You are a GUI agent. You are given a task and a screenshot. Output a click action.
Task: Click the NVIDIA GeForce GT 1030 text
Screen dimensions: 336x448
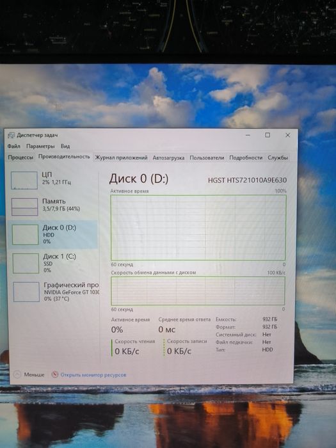(x=72, y=292)
